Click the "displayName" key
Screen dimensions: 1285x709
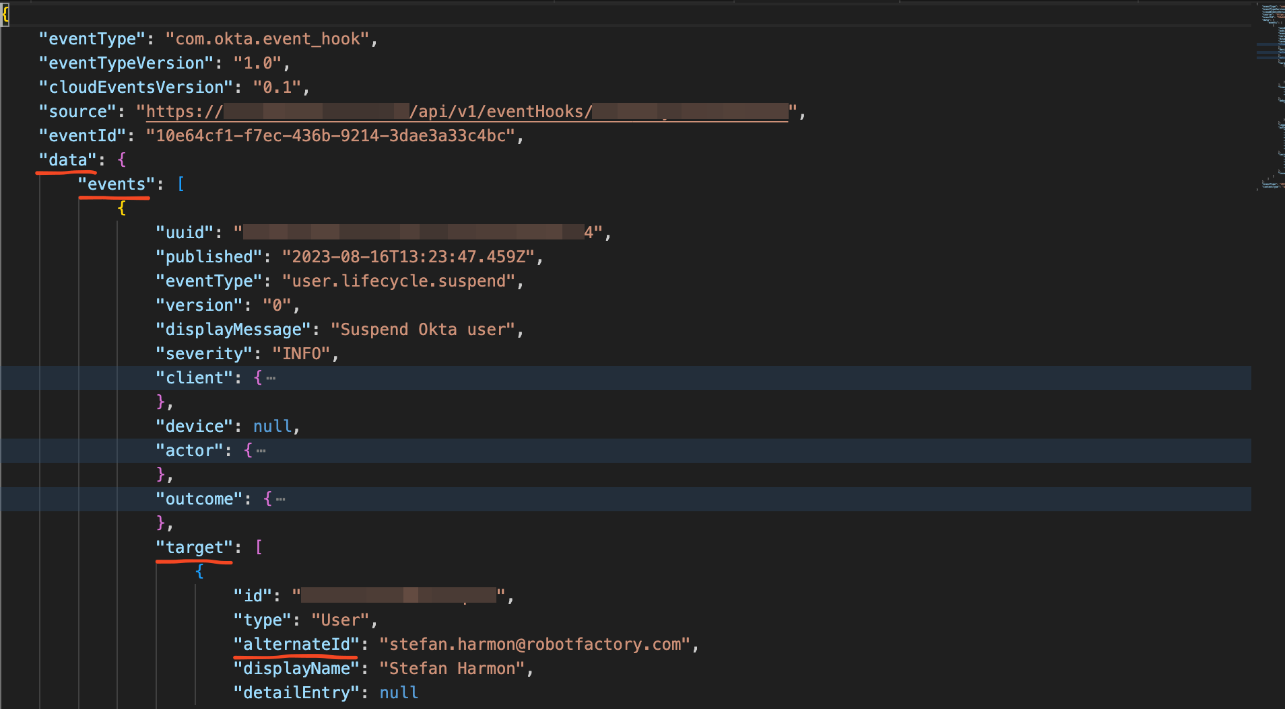[x=297, y=669]
